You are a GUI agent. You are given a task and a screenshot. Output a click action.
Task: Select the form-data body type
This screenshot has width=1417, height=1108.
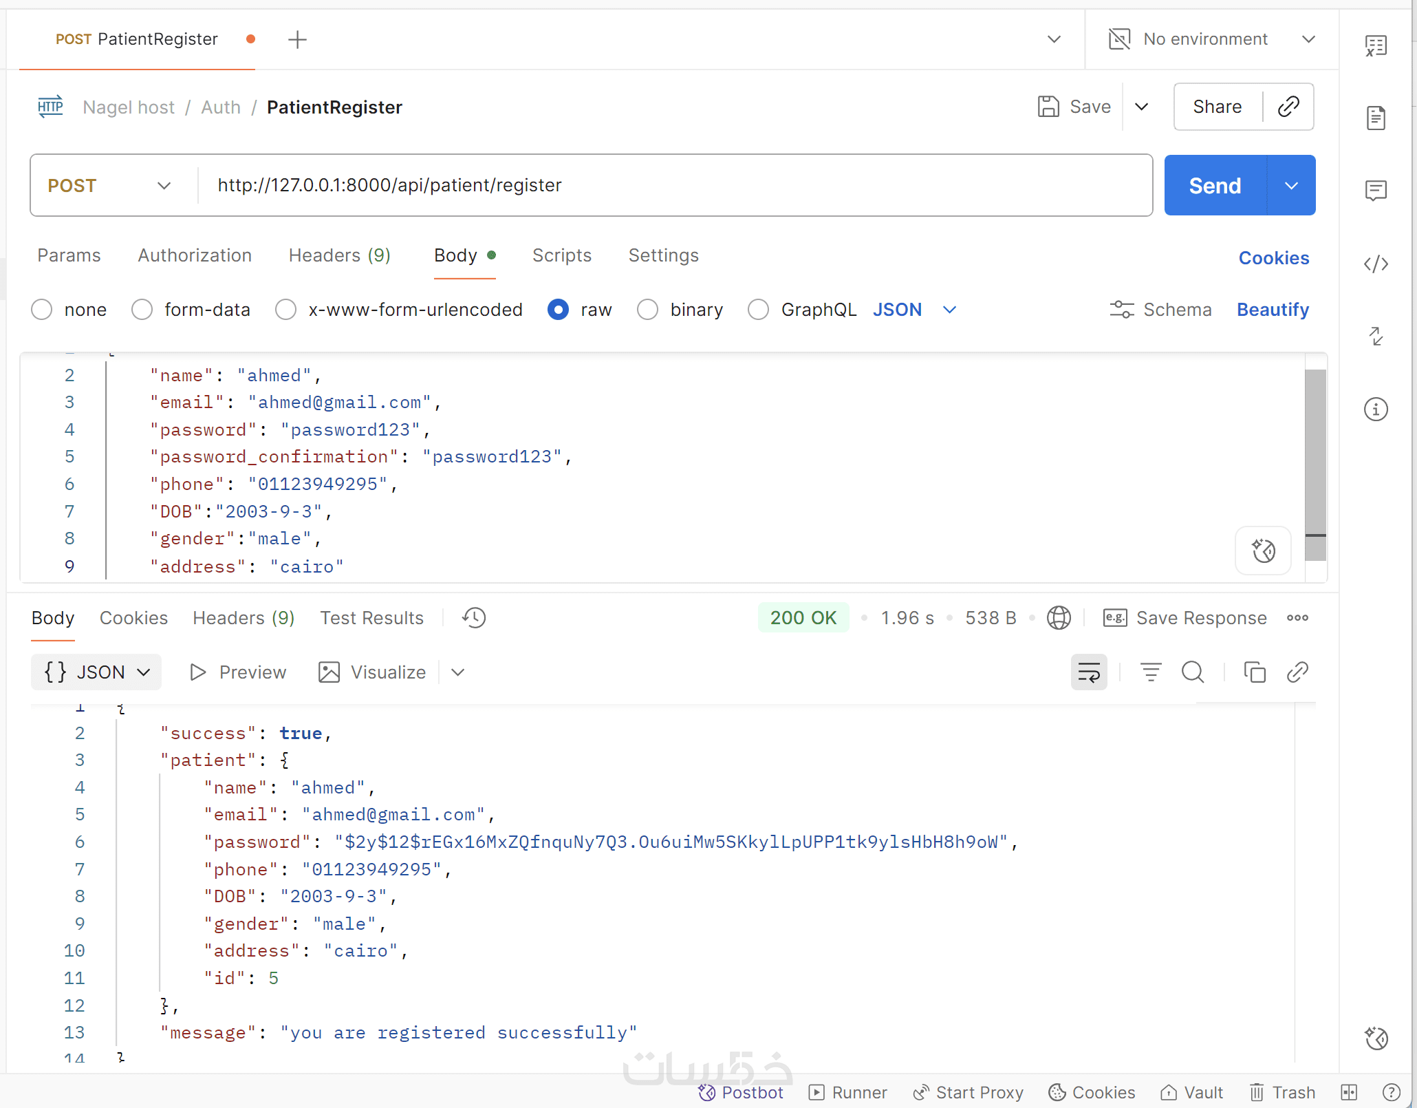[x=142, y=310]
